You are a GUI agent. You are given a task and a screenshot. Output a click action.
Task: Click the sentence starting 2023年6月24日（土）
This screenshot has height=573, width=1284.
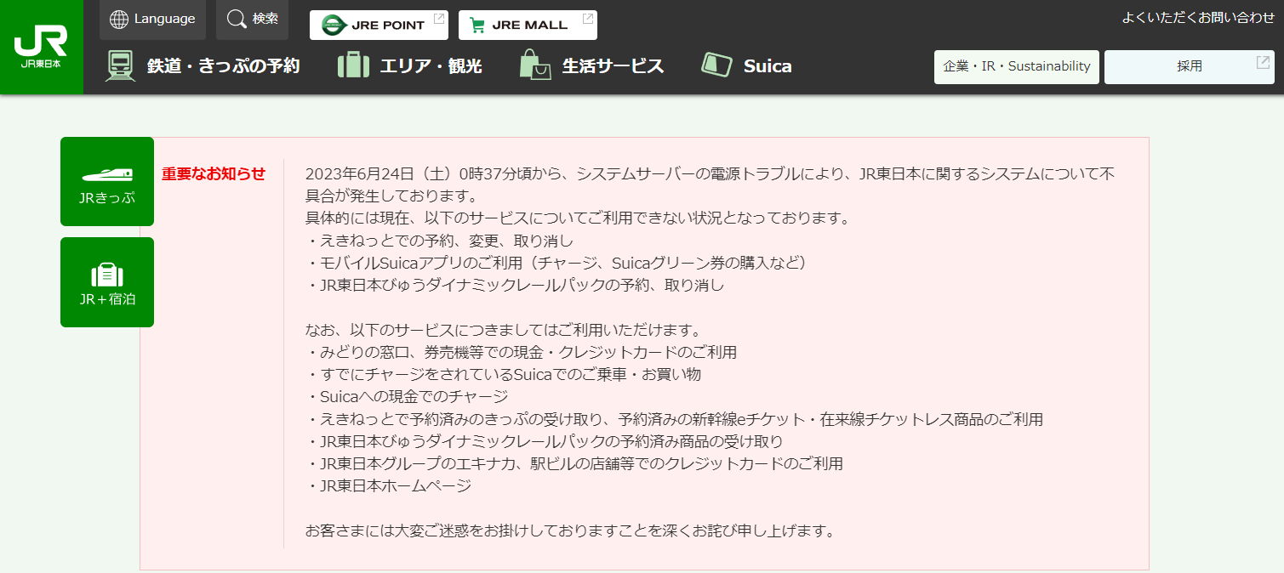pos(710,184)
